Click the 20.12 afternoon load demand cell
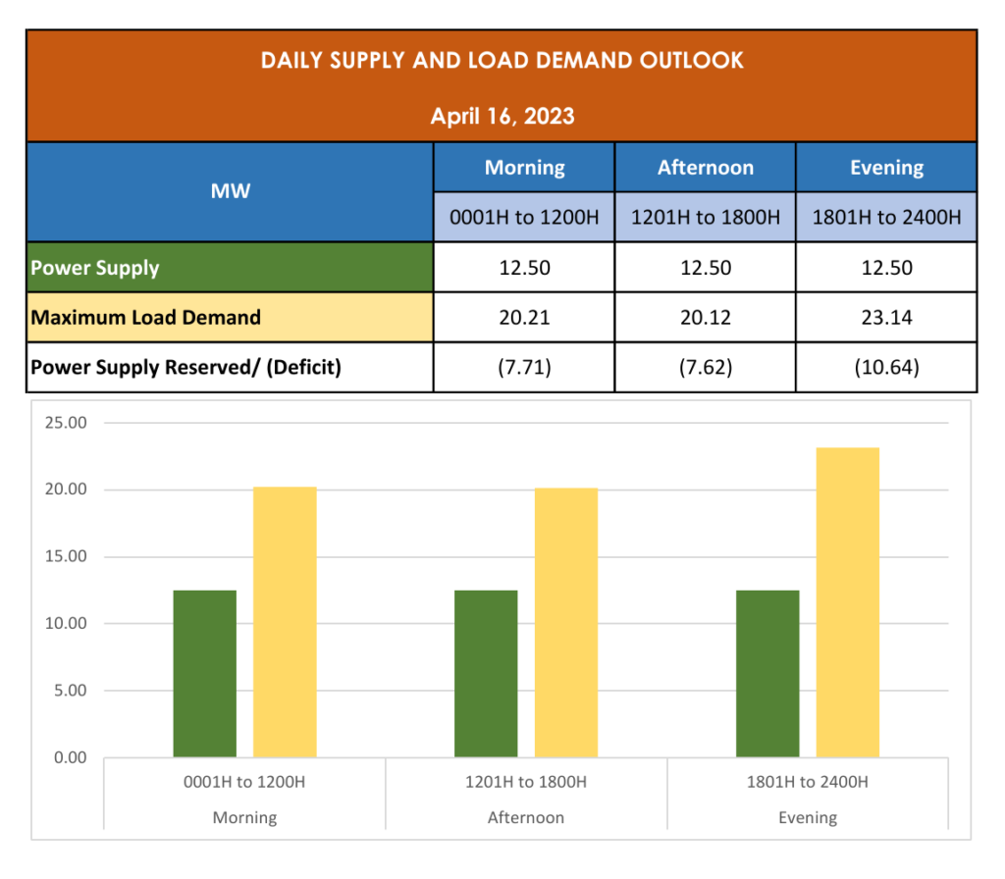 tap(705, 318)
